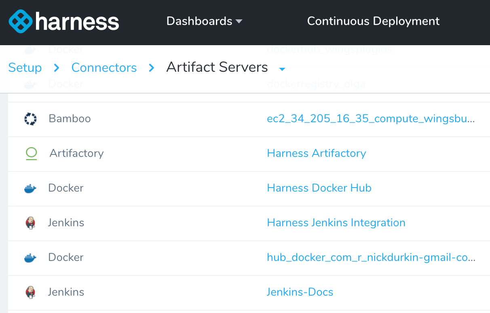Select the Jenkins label in the Jenkins-Docs row
Image resolution: width=490 pixels, height=313 pixels.
point(66,292)
